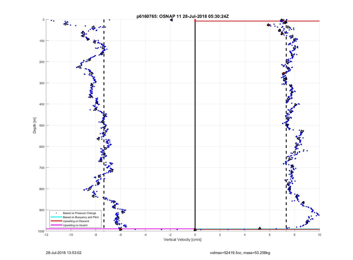Viewport: 353px width, 260px height.
Task: Click x-axis tick label '-2'
Action: pyautogui.click(x=170, y=235)
